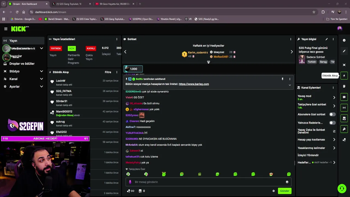Viewport: 350px width, 197px height.
Task: Open pinned message three-dot options
Action: (290, 79)
